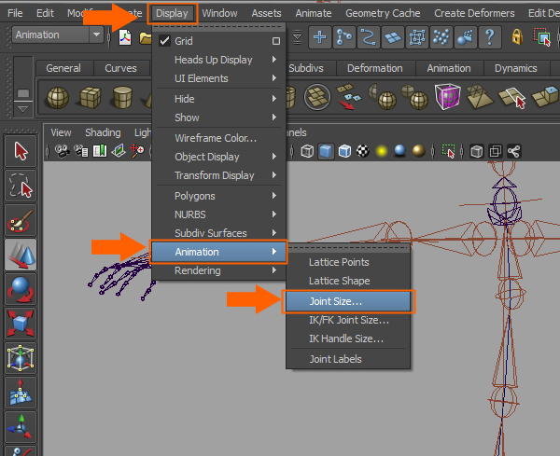Select Show Manipulator tool icon
Image resolution: width=560 pixels, height=456 pixels.
click(21, 427)
